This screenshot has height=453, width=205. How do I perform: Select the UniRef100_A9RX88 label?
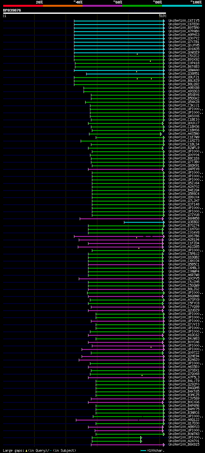coord(184,88)
